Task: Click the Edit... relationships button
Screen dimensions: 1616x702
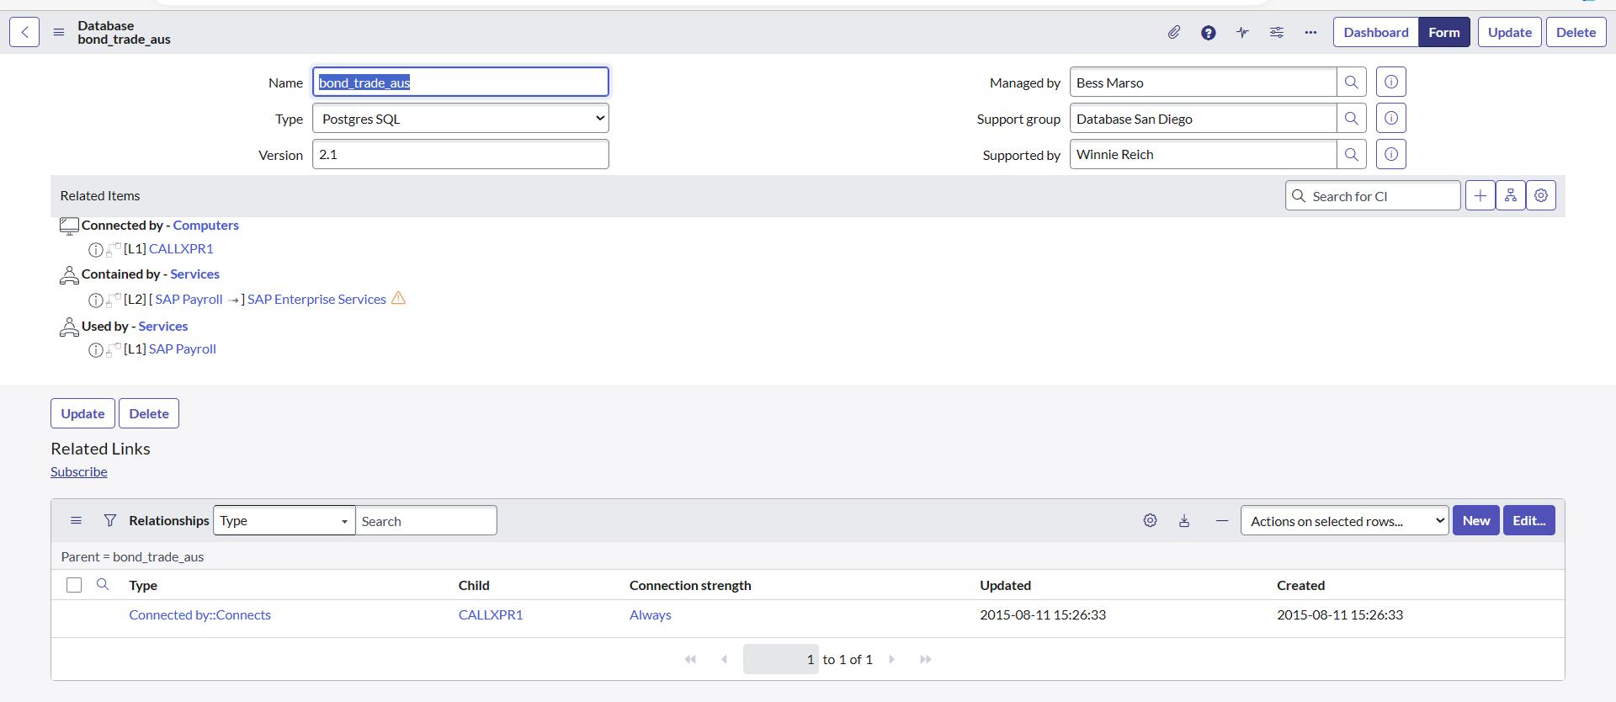Action: coord(1529,520)
